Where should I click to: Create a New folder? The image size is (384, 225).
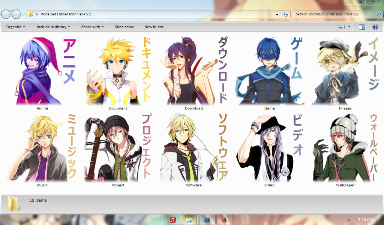154,27
